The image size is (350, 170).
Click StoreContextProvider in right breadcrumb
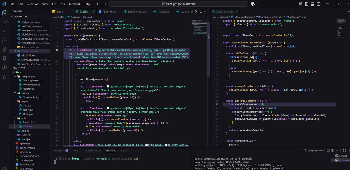[269, 17]
